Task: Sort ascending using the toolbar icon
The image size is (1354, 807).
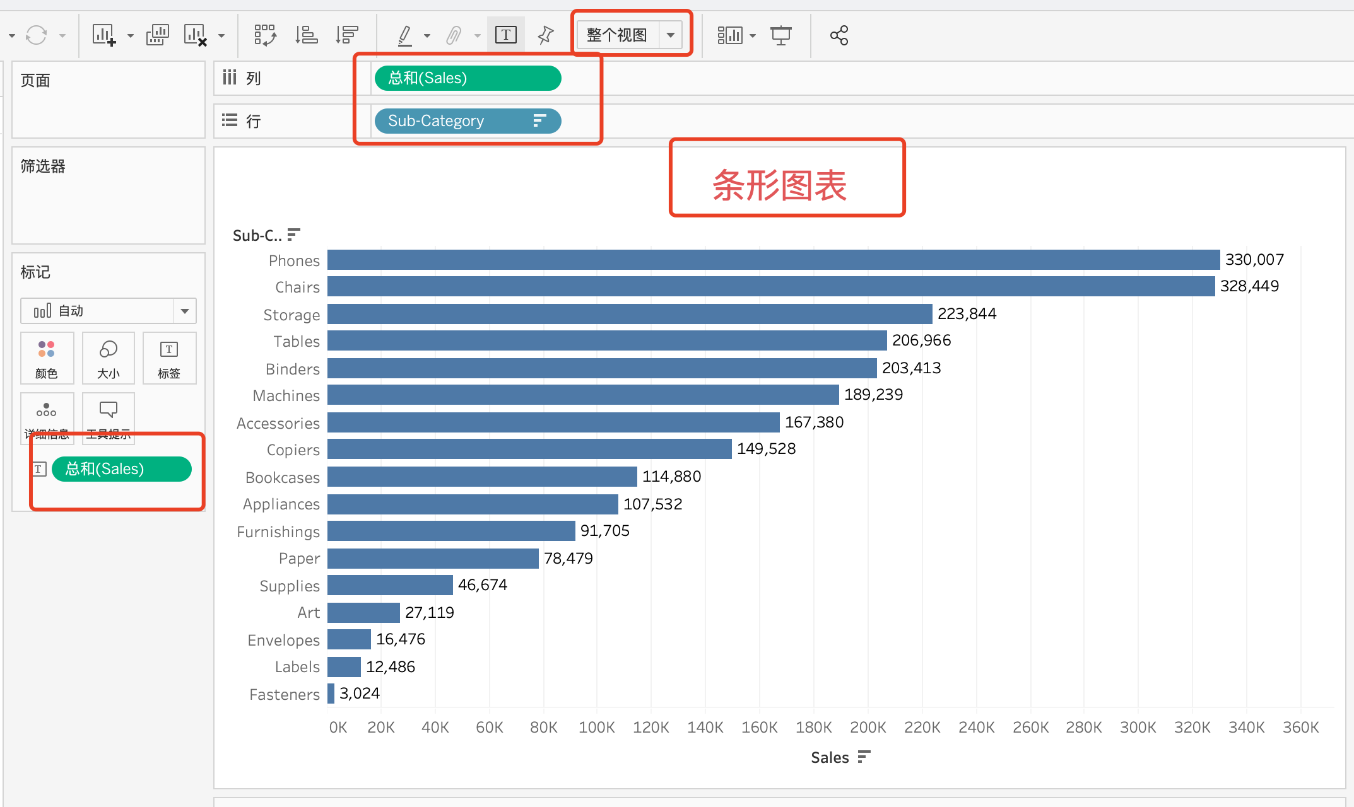Action: pos(307,35)
